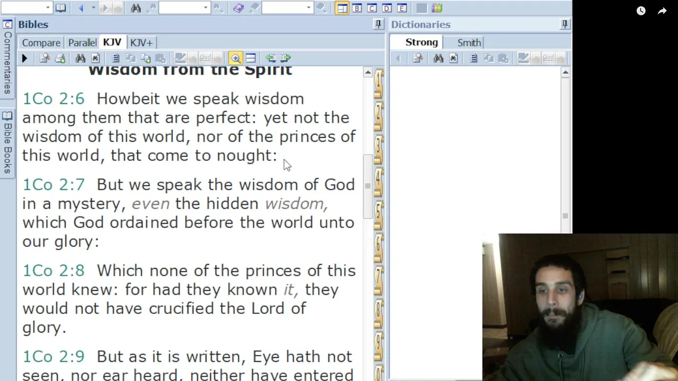Toggle the B layout button
This screenshot has width=678, height=381.
click(357, 8)
